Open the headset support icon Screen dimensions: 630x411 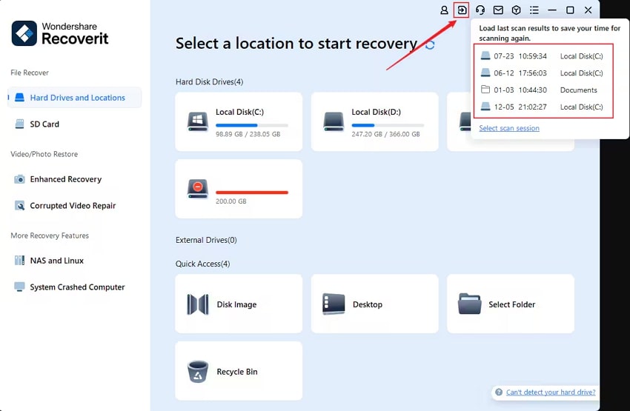[x=480, y=10]
